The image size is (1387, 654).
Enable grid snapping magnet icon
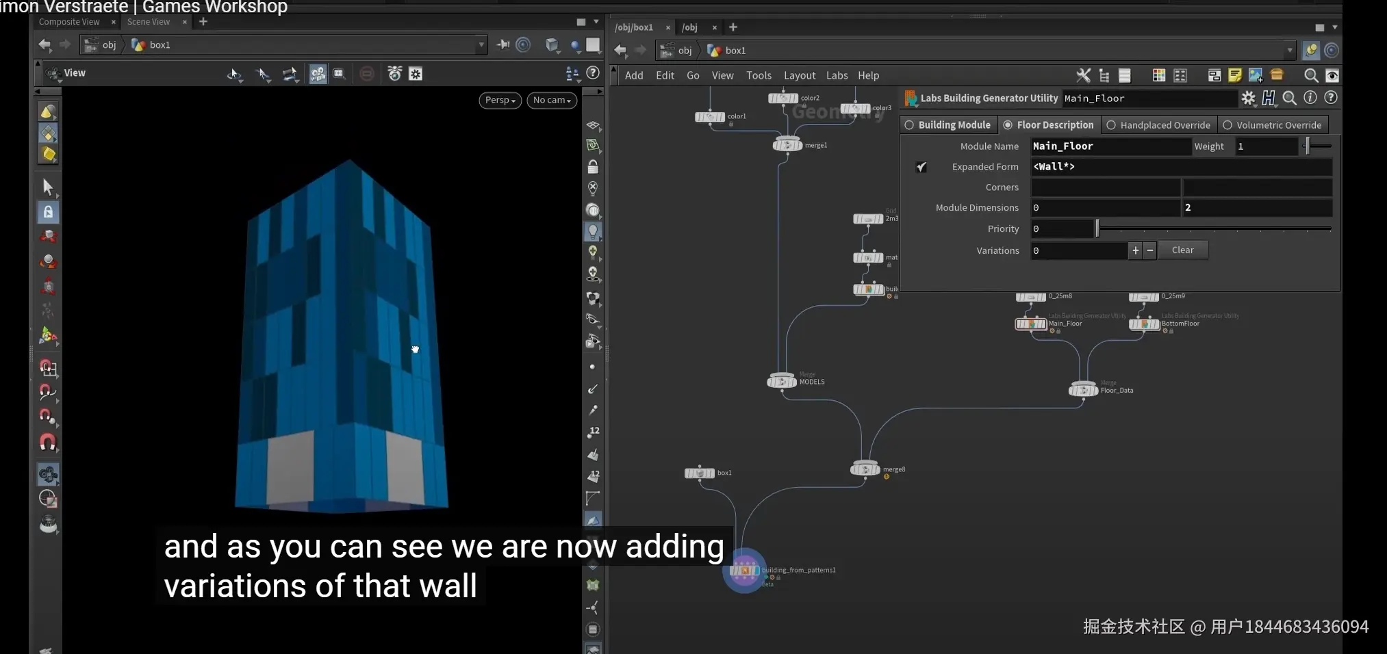(48, 368)
